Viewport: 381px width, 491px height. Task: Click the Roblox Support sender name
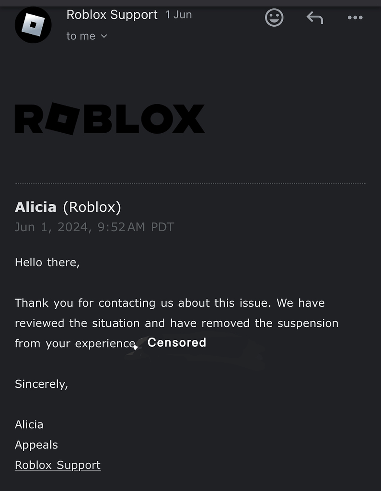[x=112, y=15]
